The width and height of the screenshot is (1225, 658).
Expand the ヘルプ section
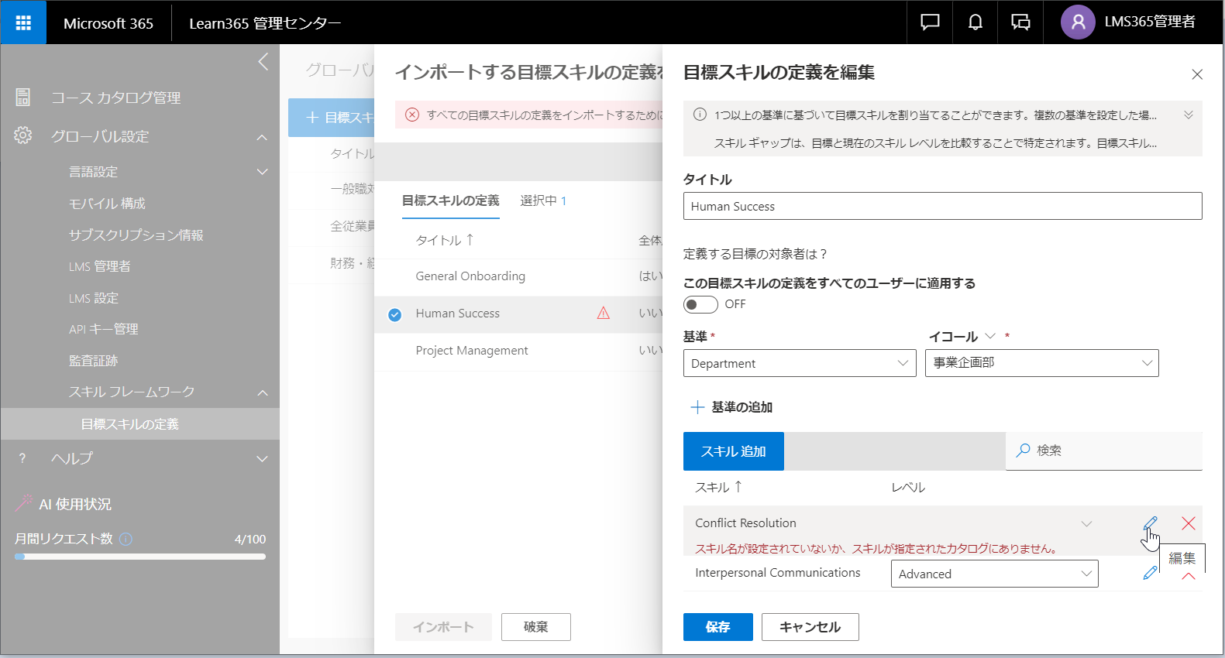click(x=262, y=459)
